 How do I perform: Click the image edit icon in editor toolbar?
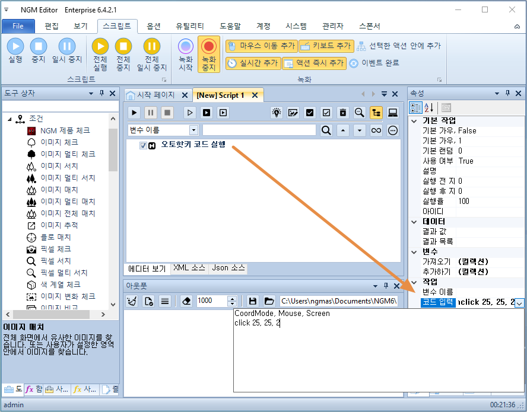[293, 113]
